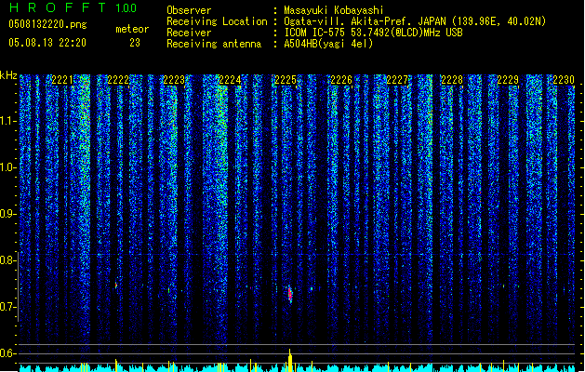Click the 'Observer' field label
The height and width of the screenshot is (372, 585).
189,10
